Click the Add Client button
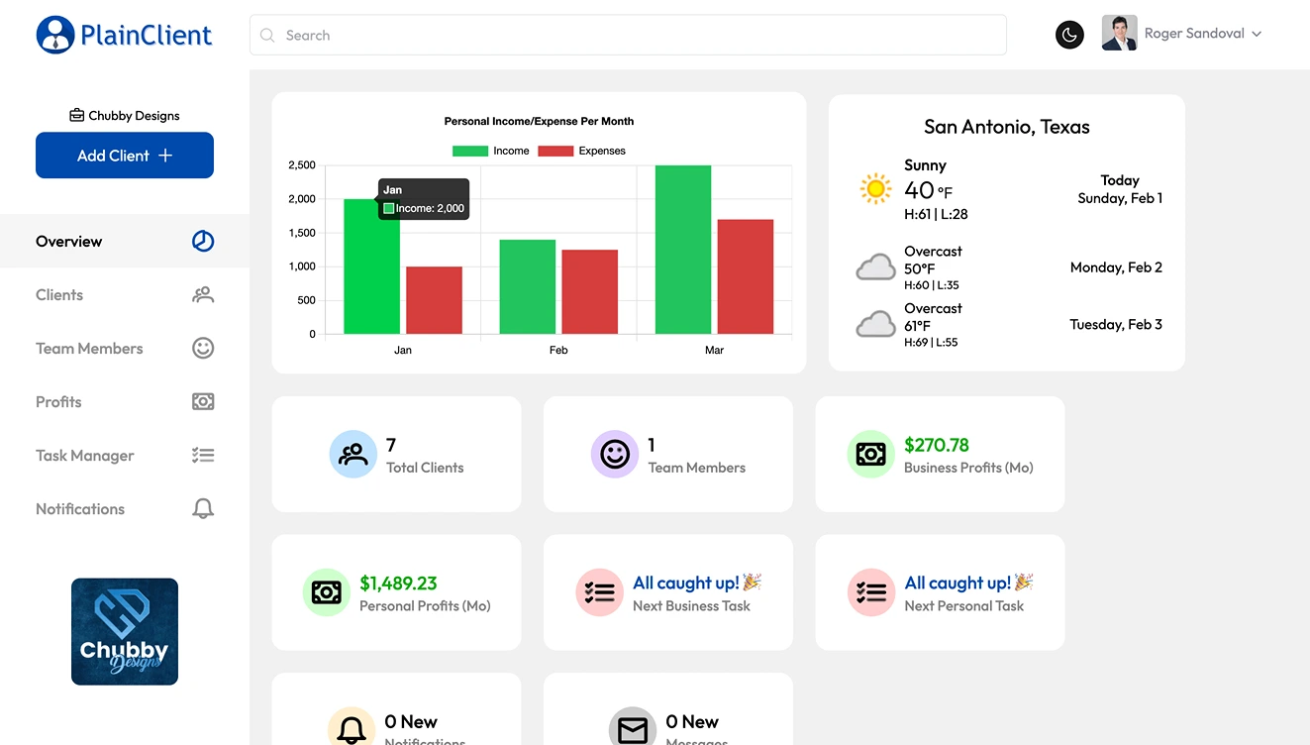Screen dimensions: 1310x745 (124, 155)
